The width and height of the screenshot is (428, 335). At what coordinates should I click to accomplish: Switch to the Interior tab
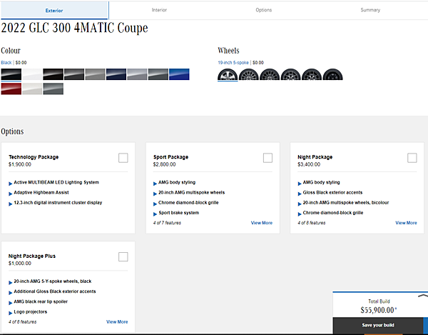[159, 10]
